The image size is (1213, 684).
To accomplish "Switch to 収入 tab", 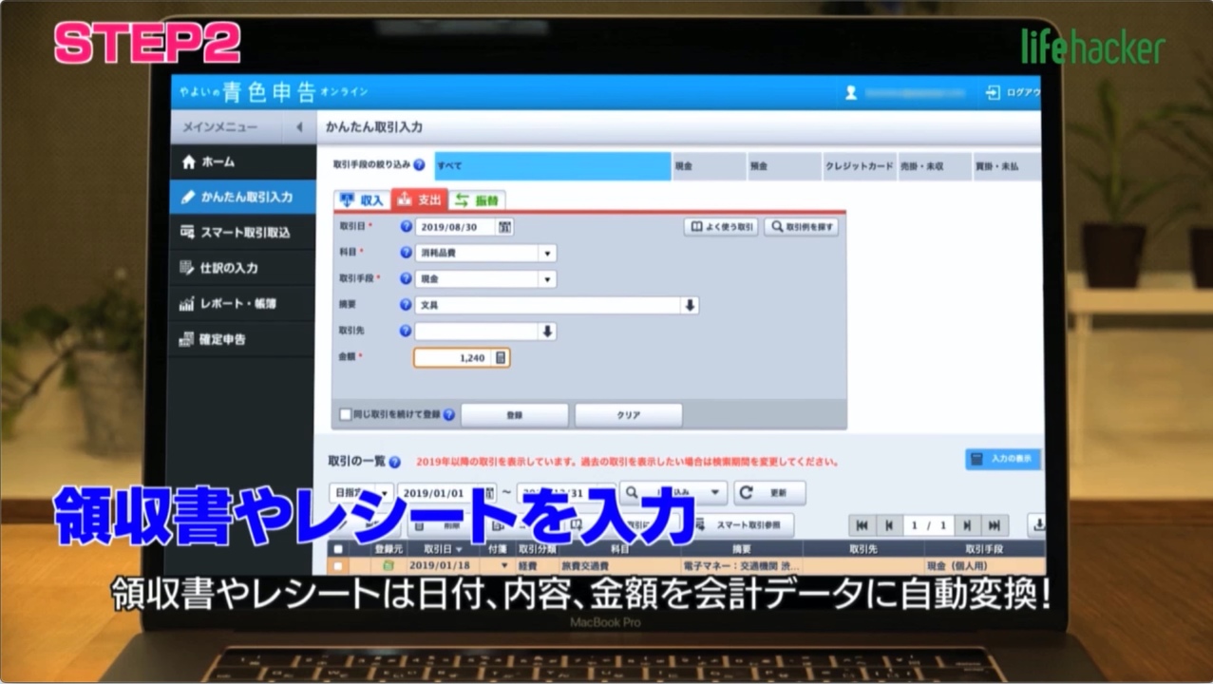I will click(362, 200).
